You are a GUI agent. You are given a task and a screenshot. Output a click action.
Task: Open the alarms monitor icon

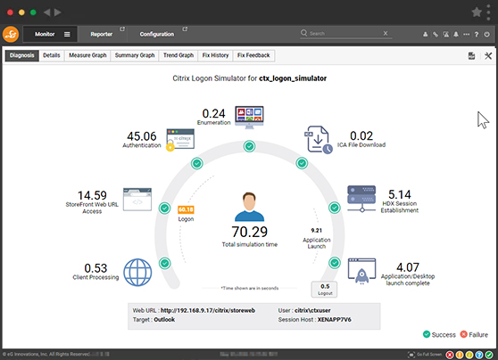446,34
